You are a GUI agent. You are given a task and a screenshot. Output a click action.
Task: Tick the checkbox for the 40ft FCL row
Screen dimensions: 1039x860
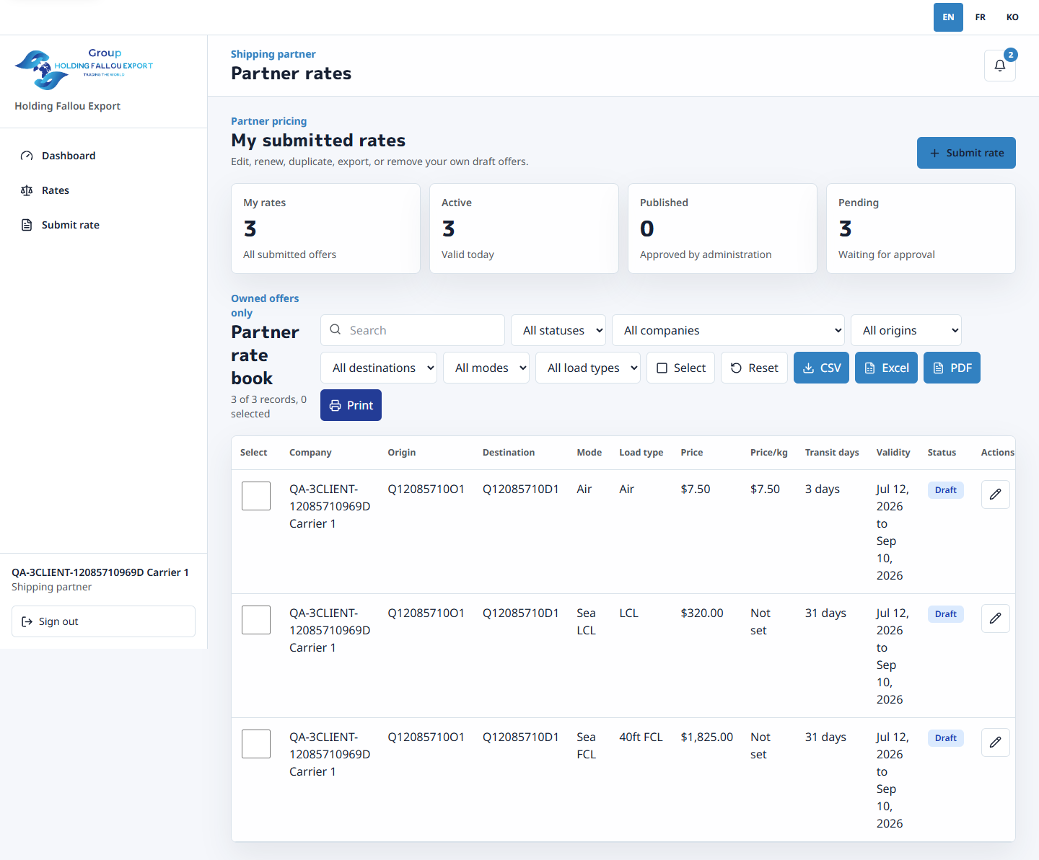click(256, 744)
